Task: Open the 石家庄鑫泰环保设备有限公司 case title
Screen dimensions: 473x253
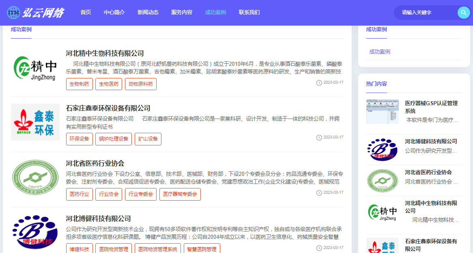Action: (108, 108)
